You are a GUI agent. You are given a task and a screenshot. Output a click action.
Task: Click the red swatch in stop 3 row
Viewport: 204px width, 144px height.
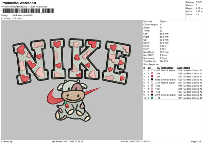[152, 76]
